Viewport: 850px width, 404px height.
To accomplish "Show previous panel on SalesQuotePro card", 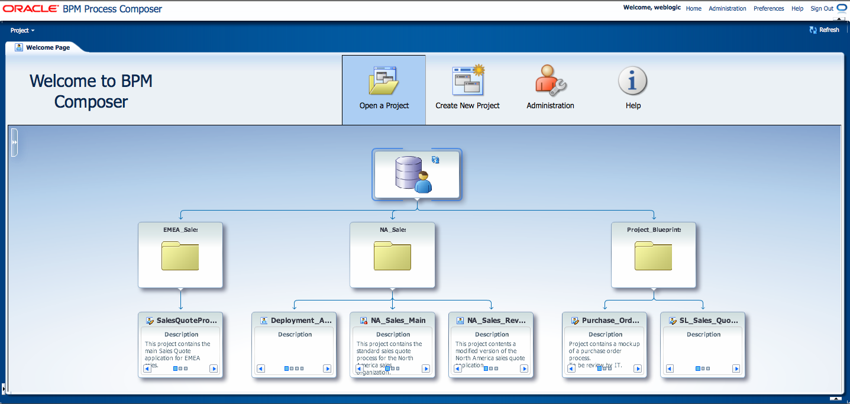I will tap(147, 369).
